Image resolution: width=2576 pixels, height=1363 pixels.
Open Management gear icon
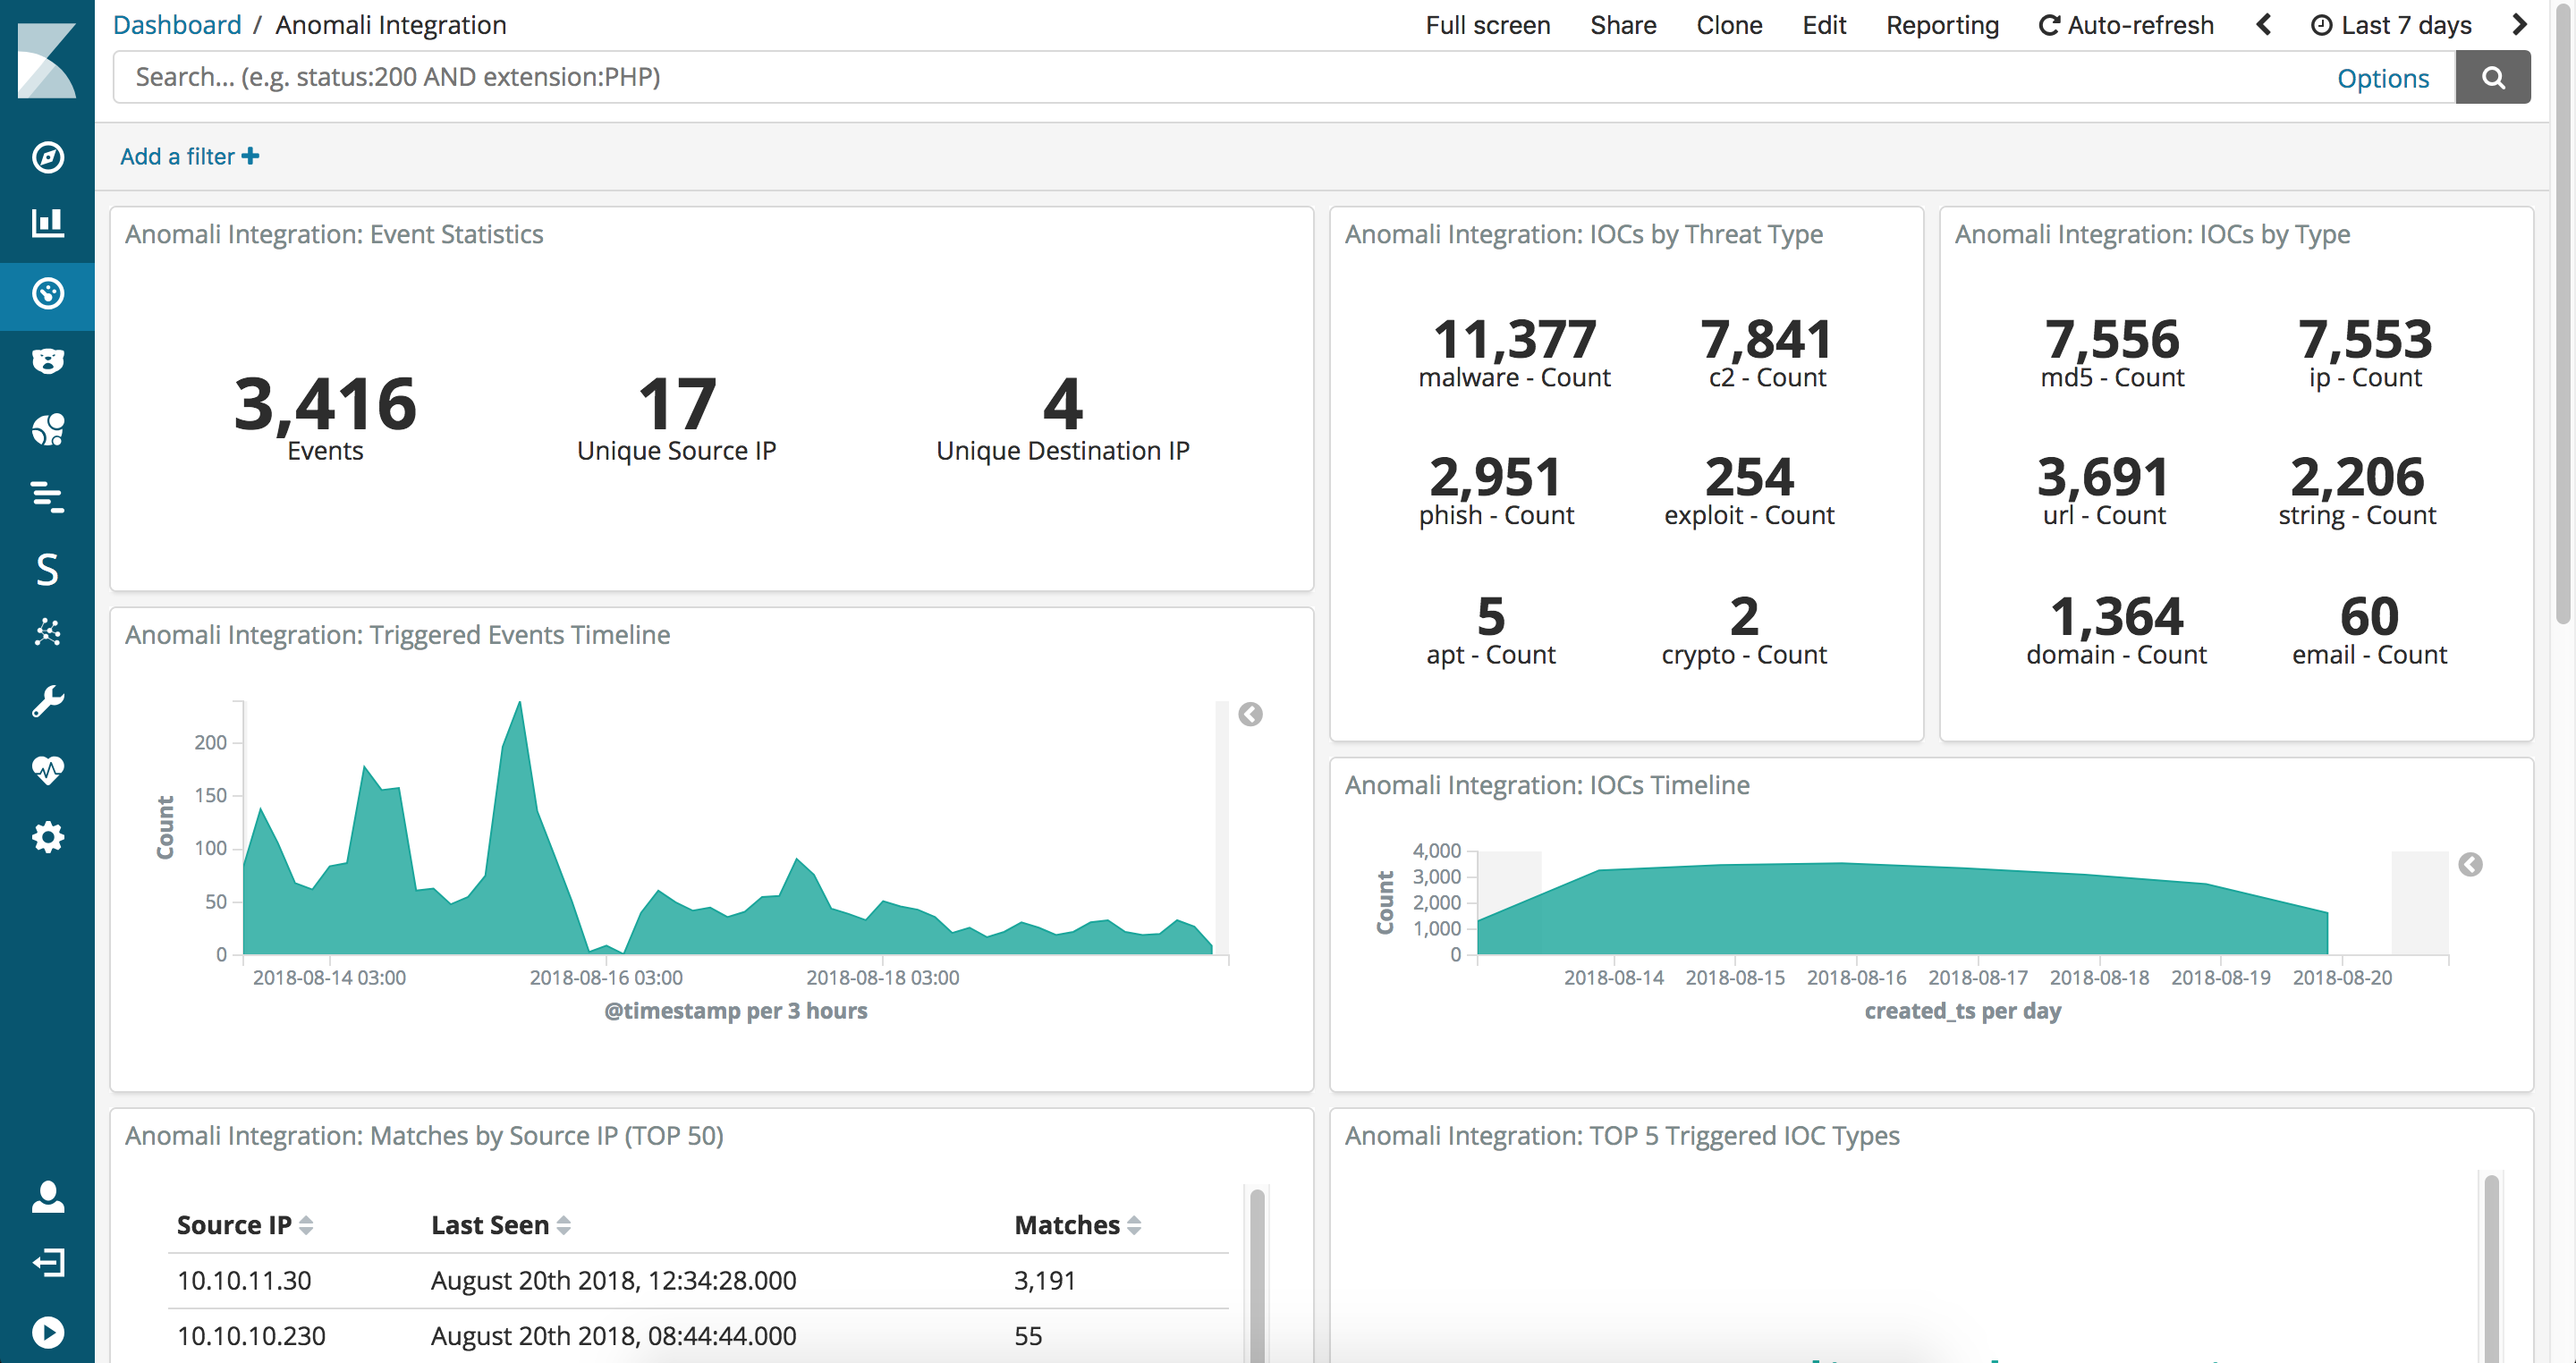tap(47, 837)
